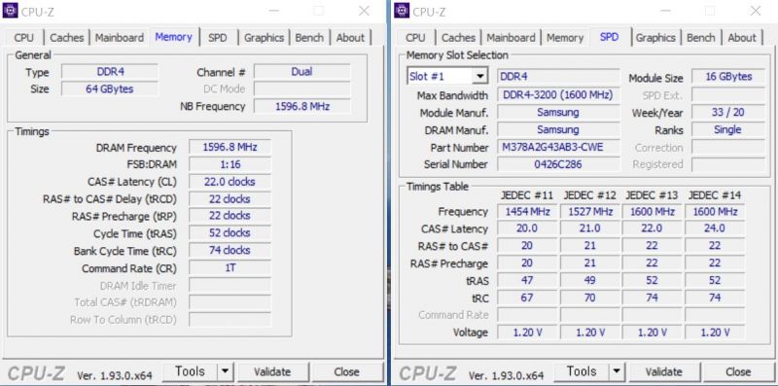
Task: Click the DRAM Frequency 1596.8 MHz value
Action: click(230, 148)
